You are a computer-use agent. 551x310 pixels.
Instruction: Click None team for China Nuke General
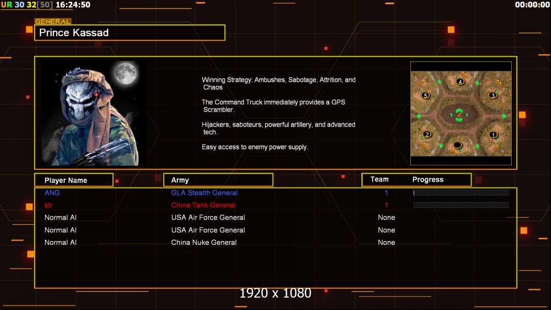pos(386,242)
